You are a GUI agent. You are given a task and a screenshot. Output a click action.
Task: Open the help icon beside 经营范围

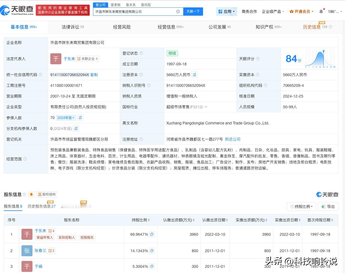click(25, 159)
